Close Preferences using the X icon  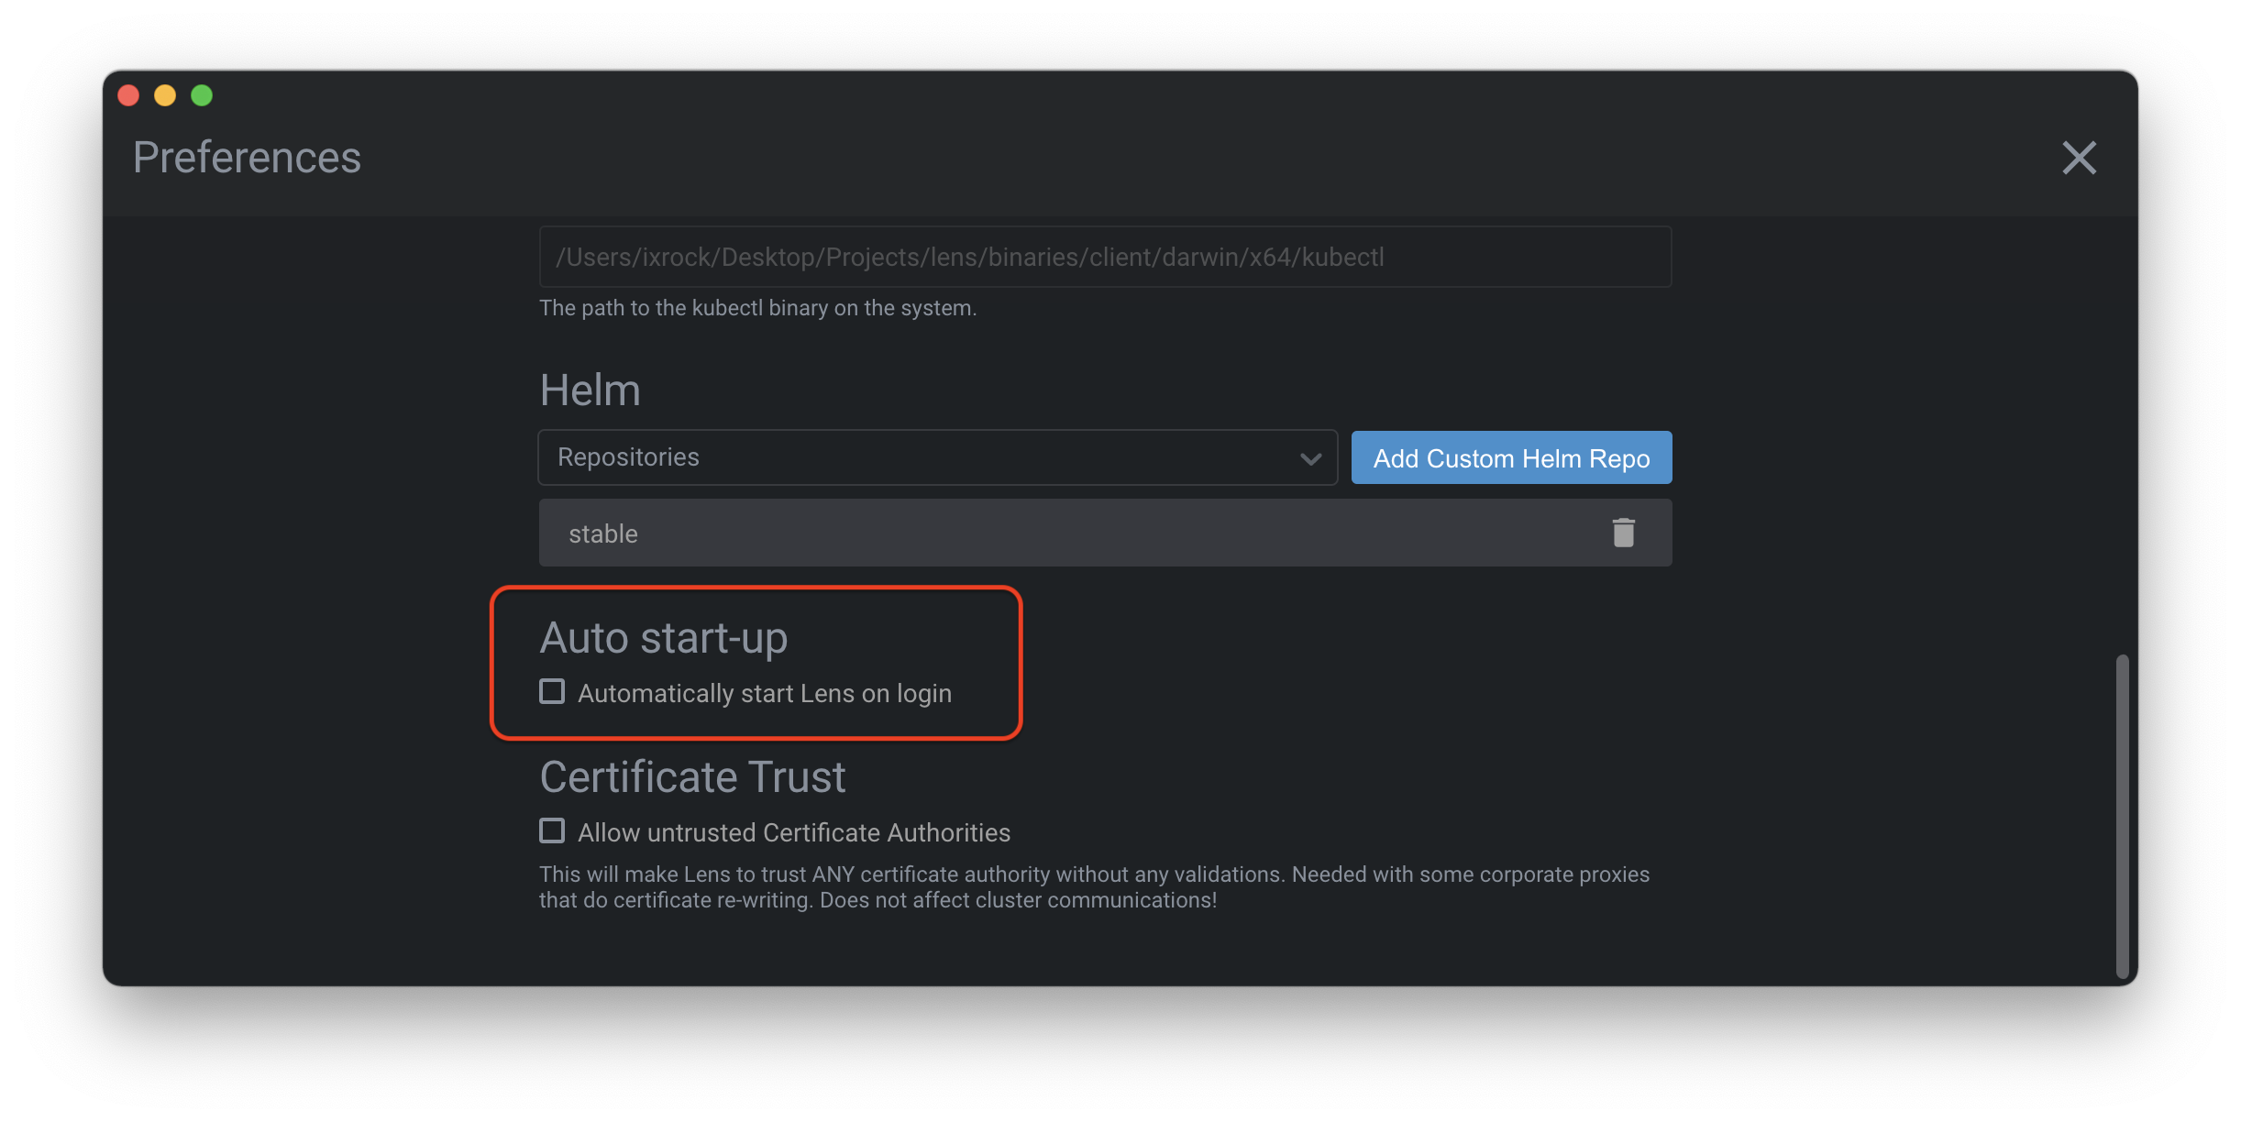point(2080,158)
